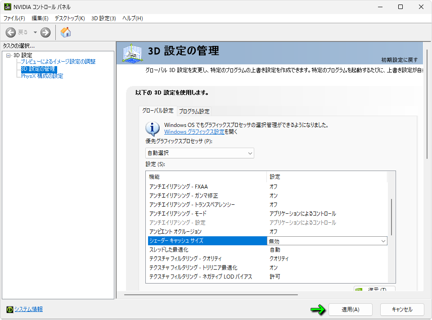Click the forward arrow navigation icon

45,32
